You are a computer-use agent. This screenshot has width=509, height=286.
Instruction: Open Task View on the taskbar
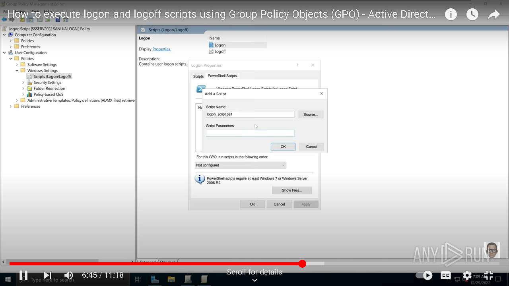point(138,280)
